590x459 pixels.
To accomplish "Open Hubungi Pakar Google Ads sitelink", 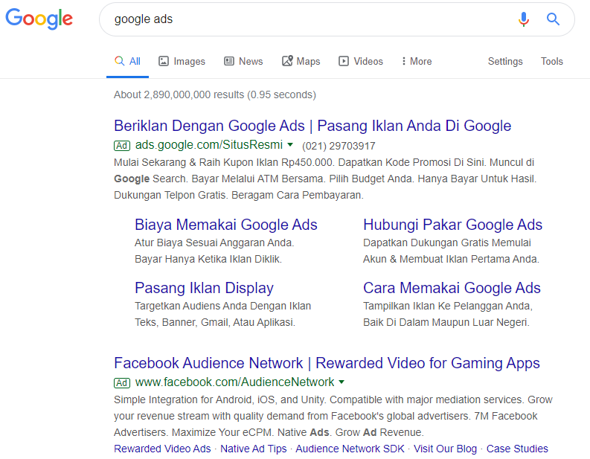I will (x=452, y=225).
